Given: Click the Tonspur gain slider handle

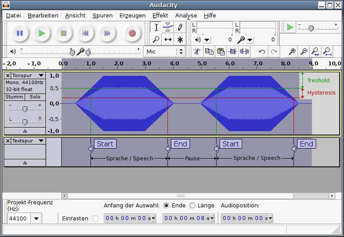Looking at the screenshot, I should [x=25, y=109].
